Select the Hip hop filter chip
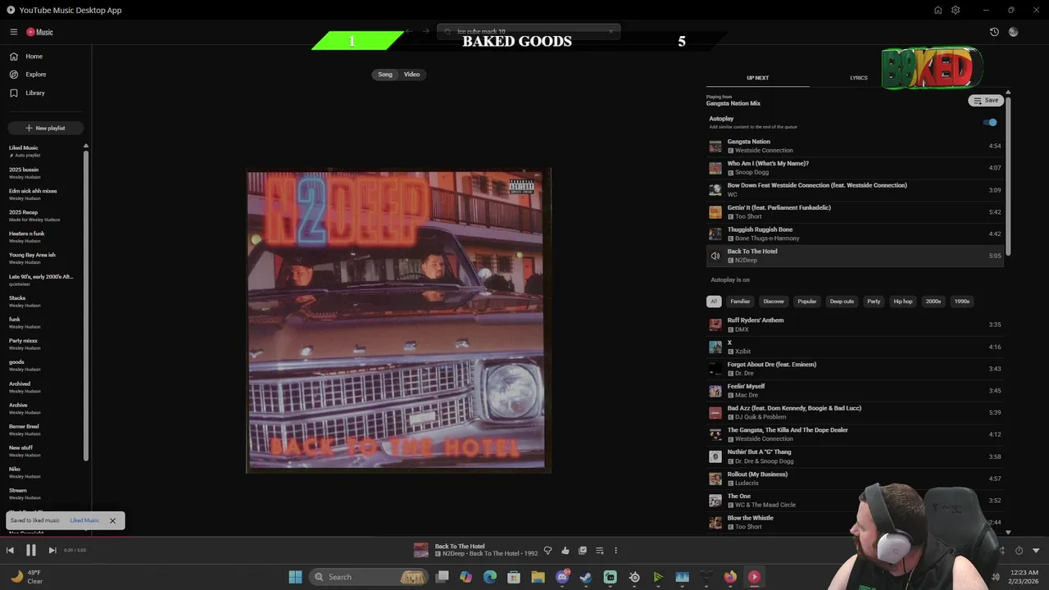Image resolution: width=1049 pixels, height=590 pixels. pos(903,302)
